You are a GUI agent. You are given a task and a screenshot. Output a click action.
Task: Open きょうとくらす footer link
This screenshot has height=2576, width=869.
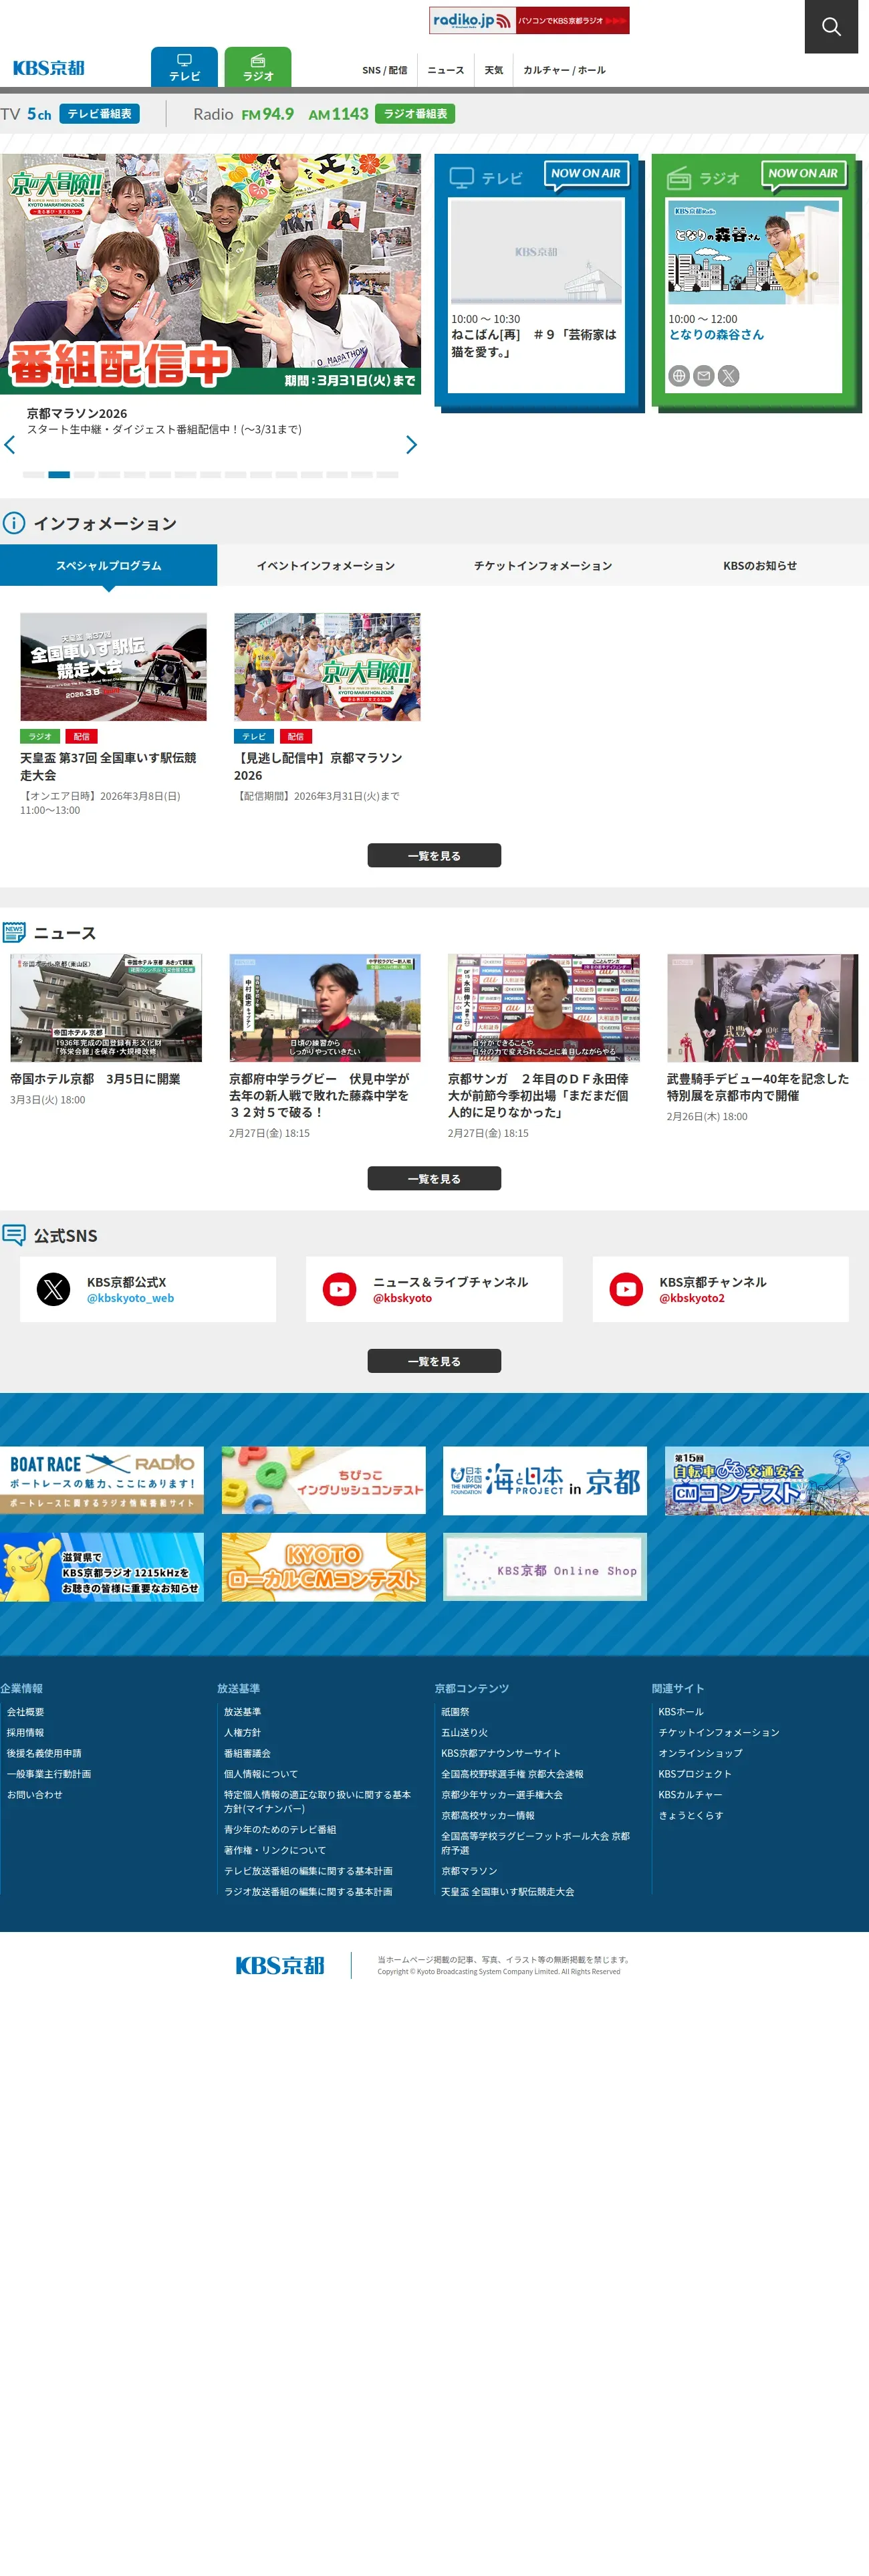pyautogui.click(x=690, y=1816)
